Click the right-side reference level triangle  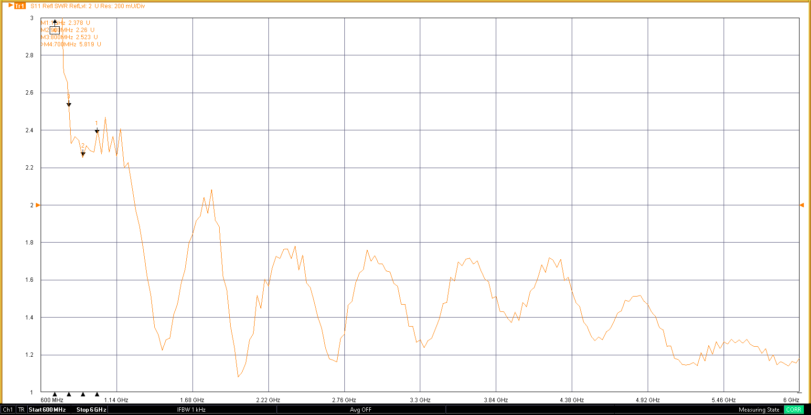pyautogui.click(x=802, y=205)
